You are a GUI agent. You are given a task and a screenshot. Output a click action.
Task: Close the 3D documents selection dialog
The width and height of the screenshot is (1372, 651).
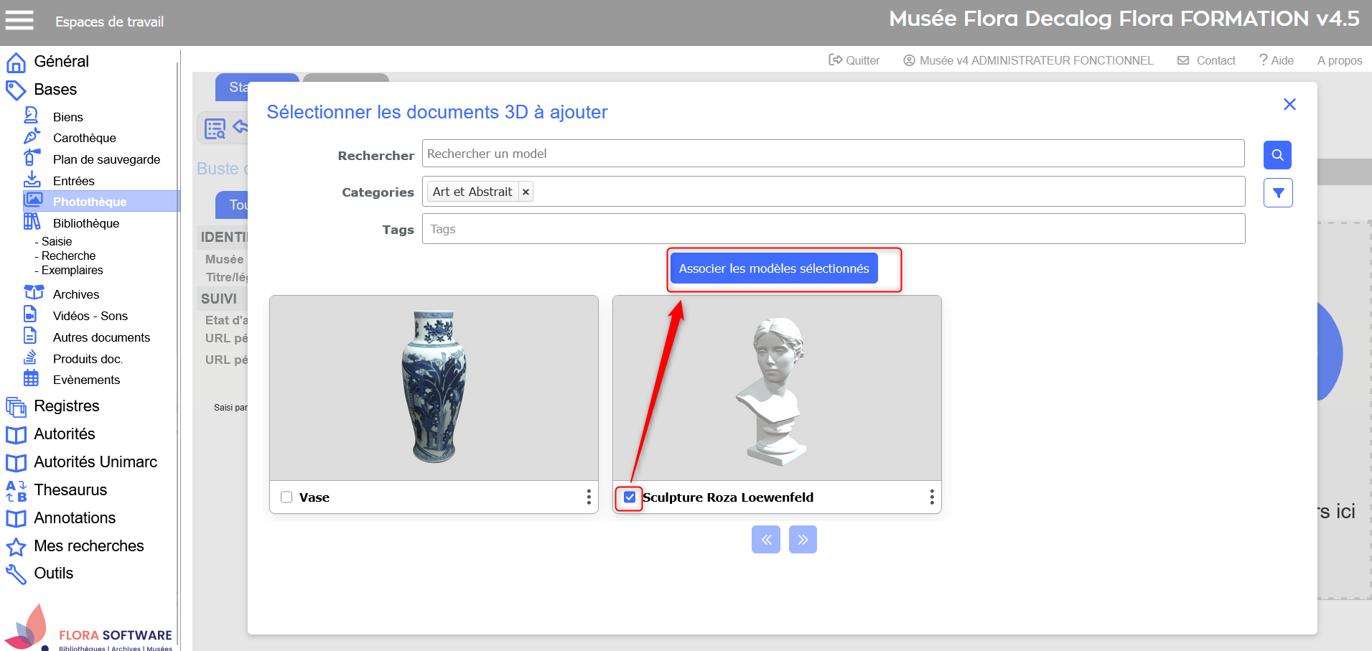point(1289,105)
